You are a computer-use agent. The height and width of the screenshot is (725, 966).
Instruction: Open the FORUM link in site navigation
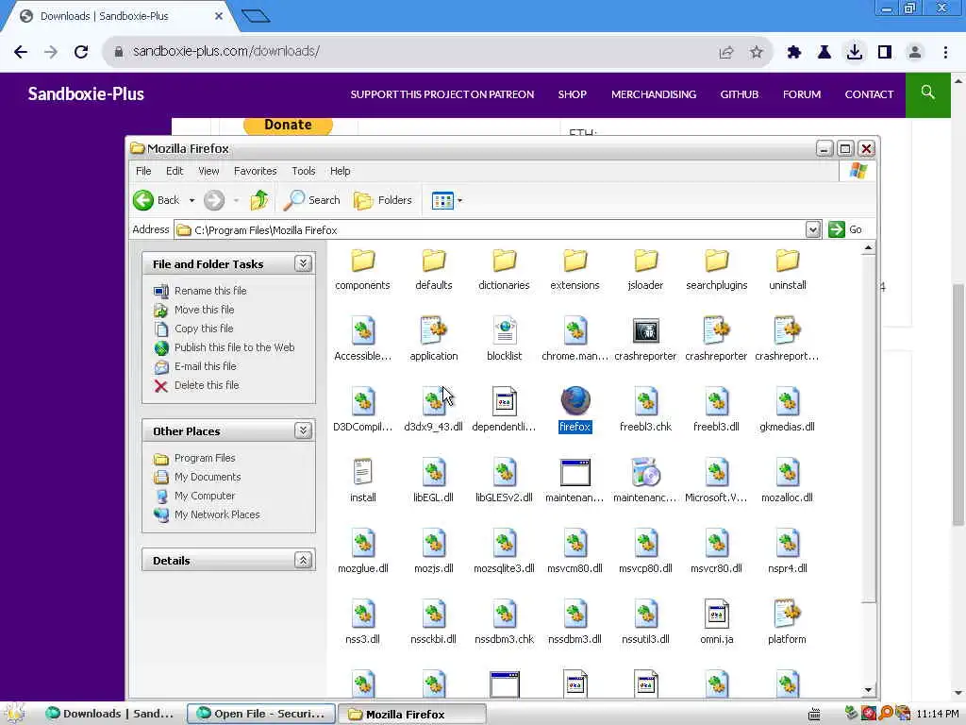tap(802, 94)
